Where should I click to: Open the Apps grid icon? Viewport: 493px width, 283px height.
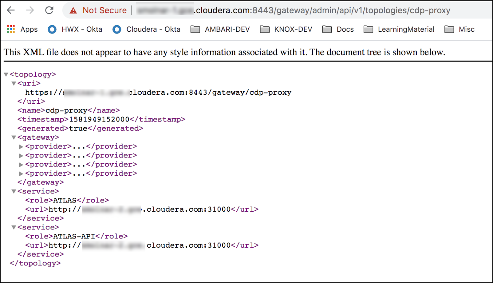click(11, 29)
